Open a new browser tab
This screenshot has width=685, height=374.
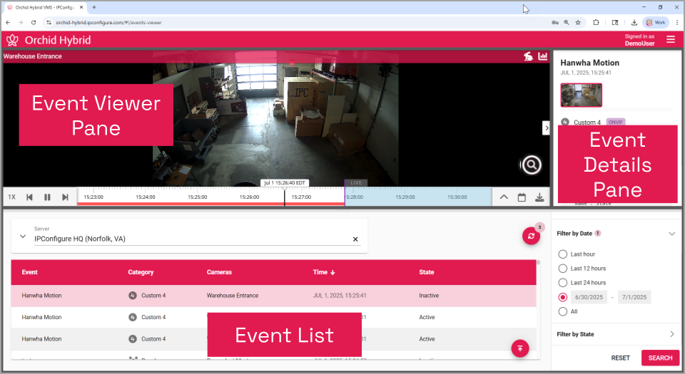pyautogui.click(x=94, y=7)
